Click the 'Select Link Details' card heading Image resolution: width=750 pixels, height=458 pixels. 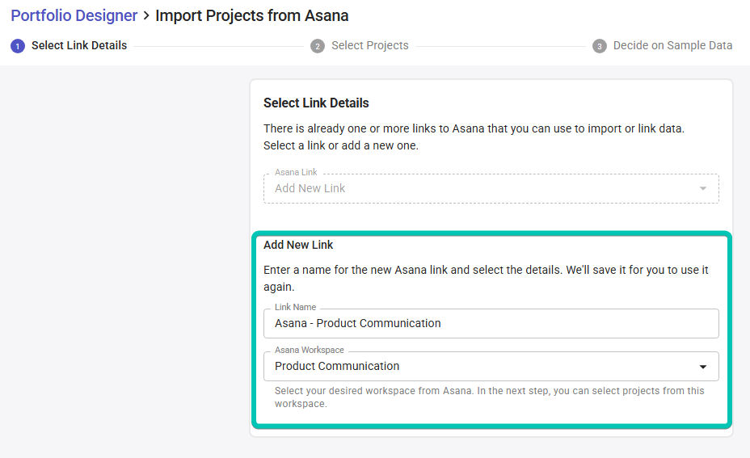316,103
